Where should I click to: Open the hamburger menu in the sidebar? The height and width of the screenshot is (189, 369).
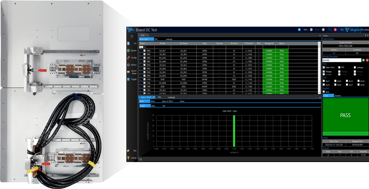132,36
